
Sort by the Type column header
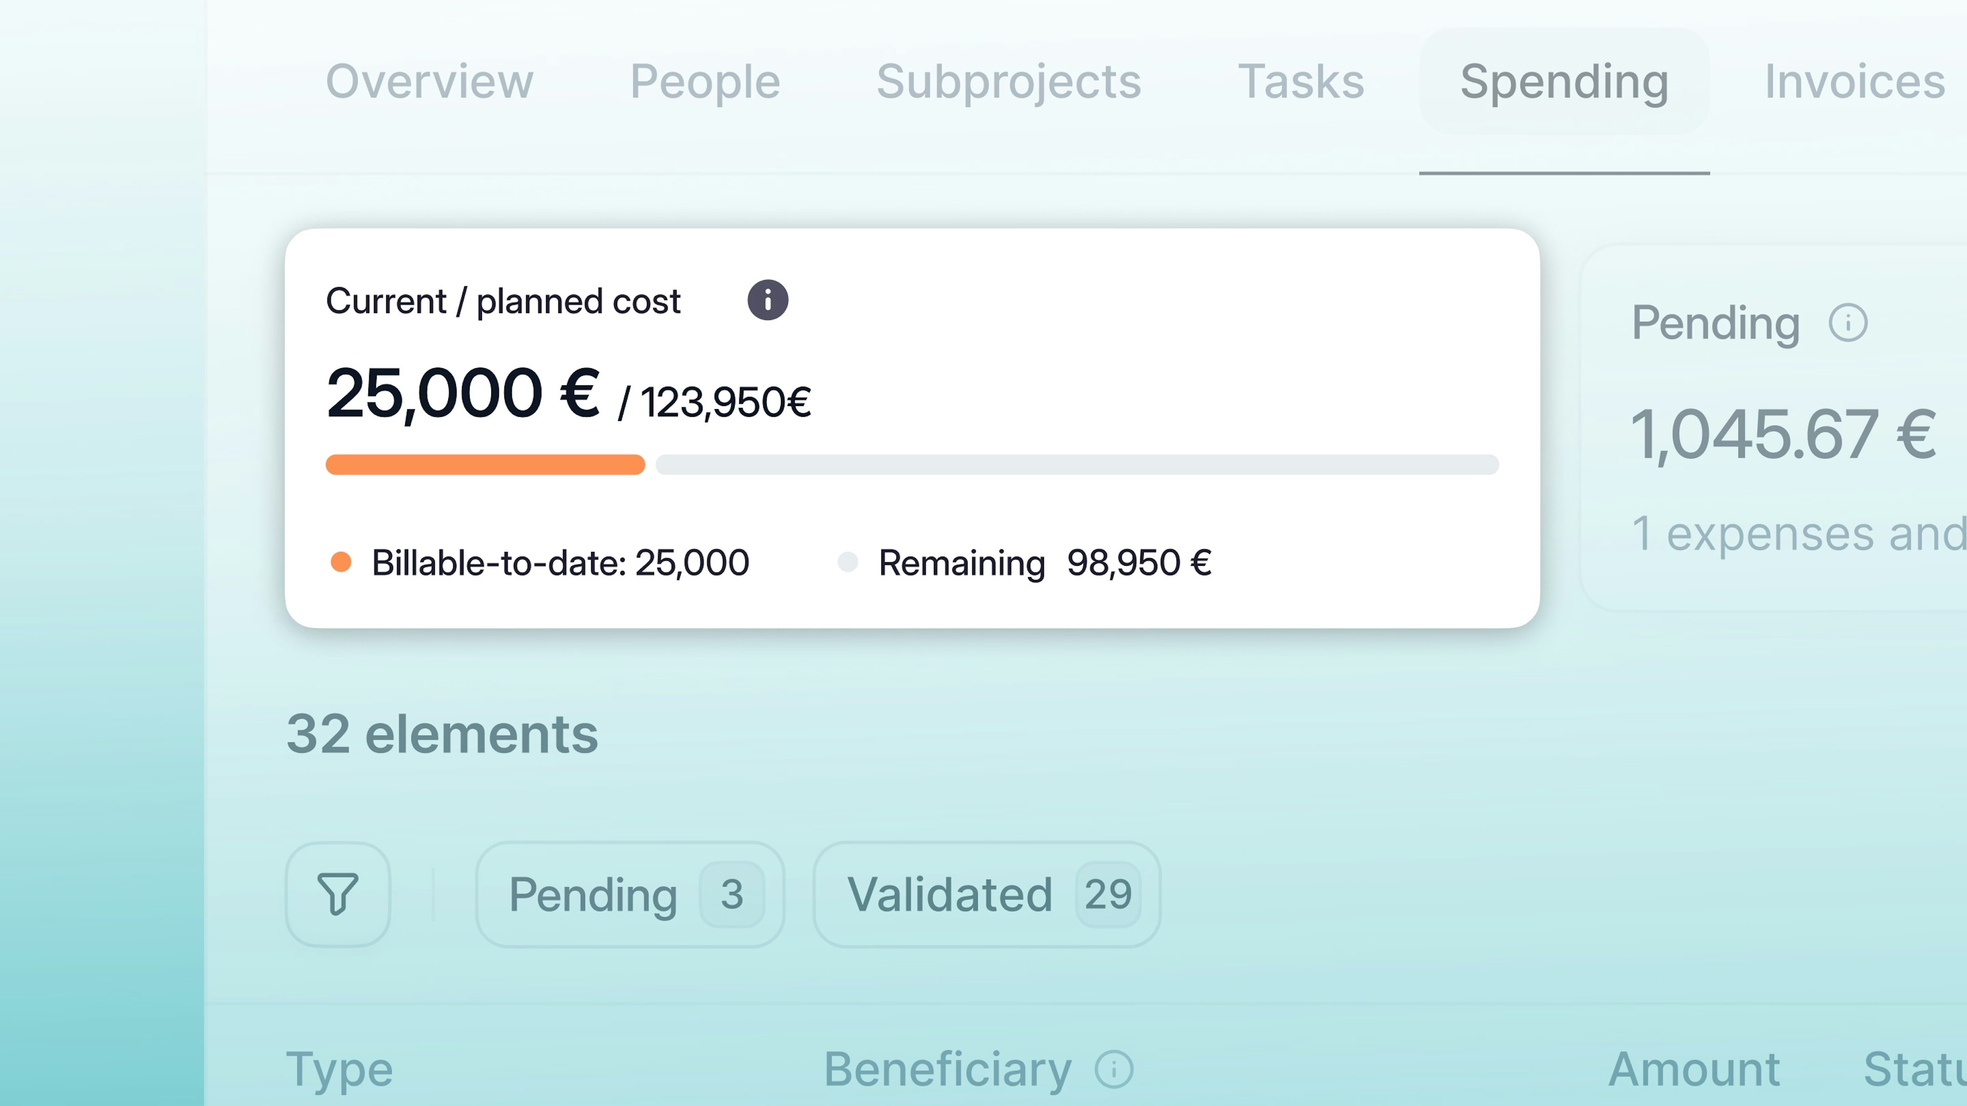(339, 1069)
